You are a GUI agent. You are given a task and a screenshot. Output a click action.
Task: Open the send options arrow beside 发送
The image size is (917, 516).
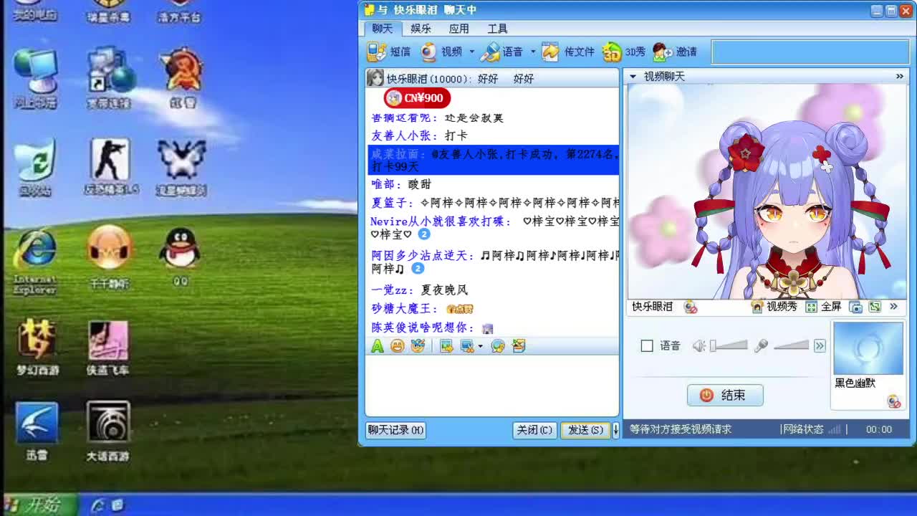point(615,430)
